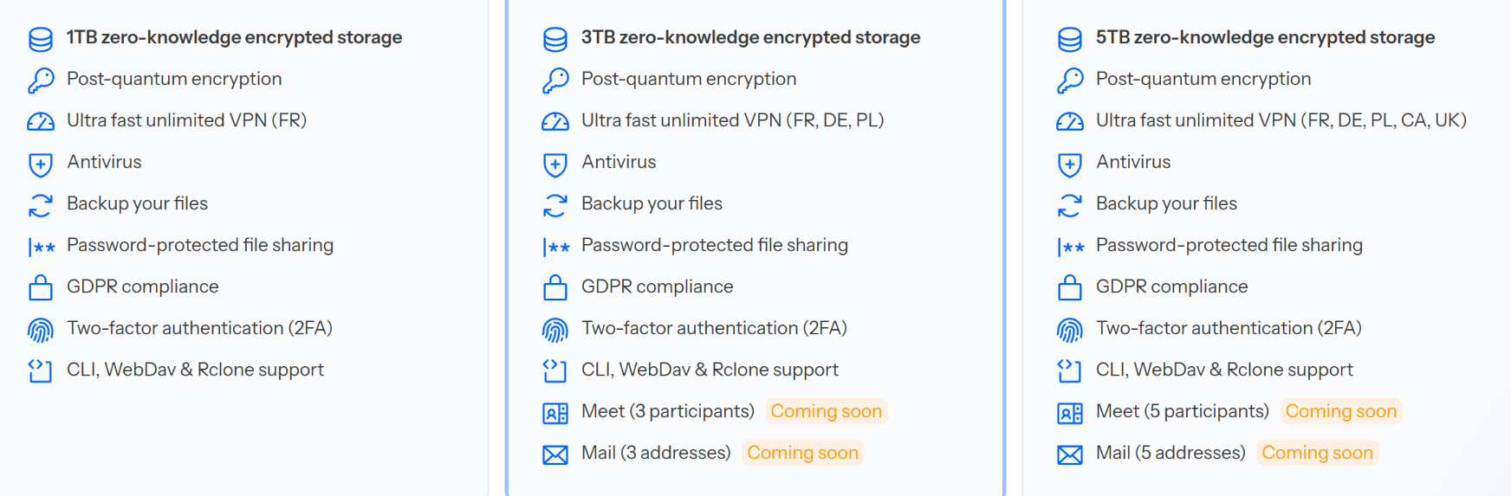Click Mail (3 addresses) label

(x=656, y=453)
